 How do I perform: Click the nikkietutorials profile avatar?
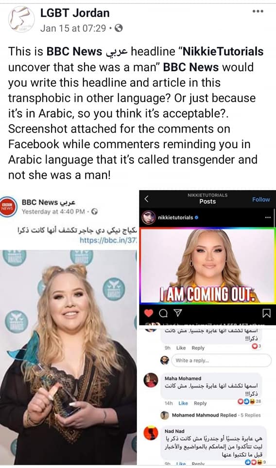(x=148, y=217)
